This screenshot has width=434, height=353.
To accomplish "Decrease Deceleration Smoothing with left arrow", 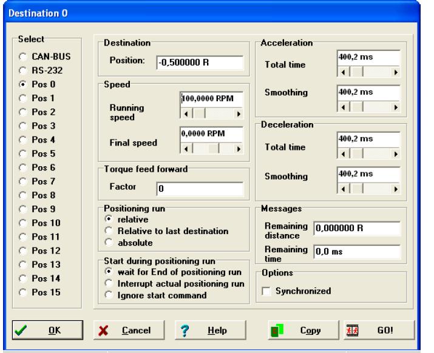I will tap(344, 189).
